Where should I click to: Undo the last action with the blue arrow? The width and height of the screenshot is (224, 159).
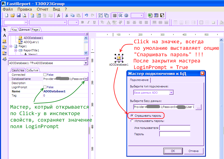pyautogui.click(x=86, y=15)
